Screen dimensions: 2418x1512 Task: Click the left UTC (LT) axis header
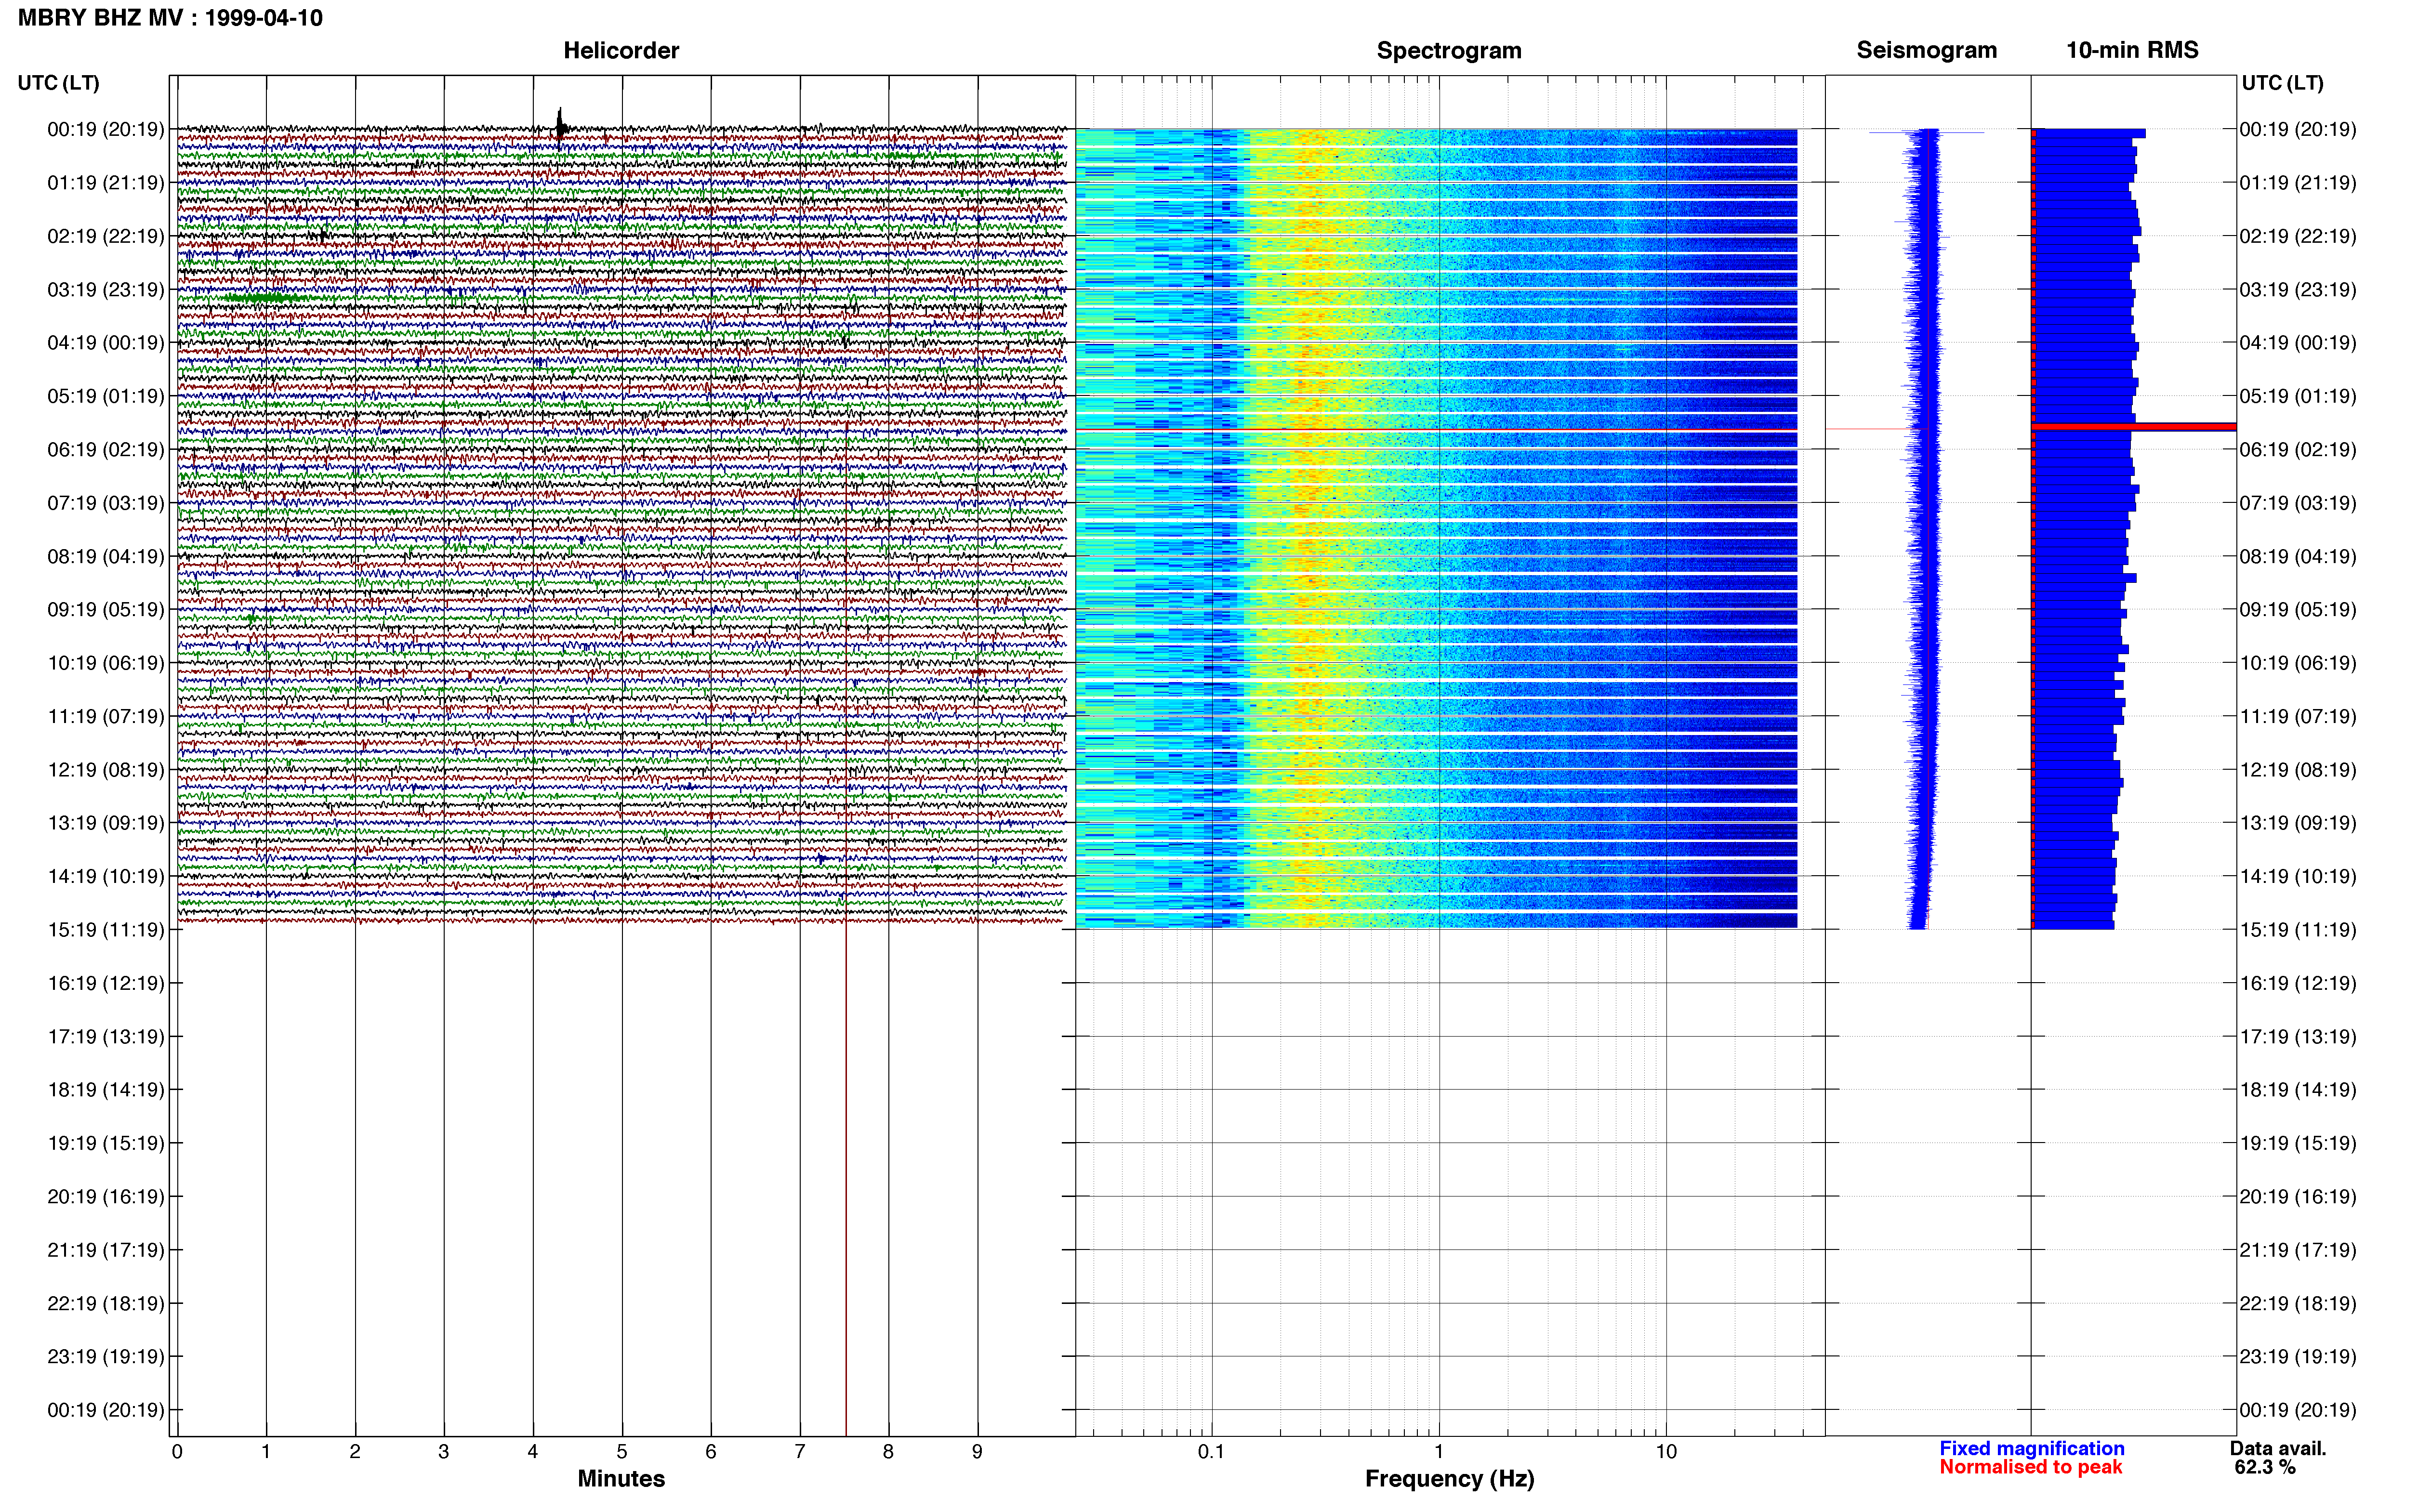[x=59, y=83]
